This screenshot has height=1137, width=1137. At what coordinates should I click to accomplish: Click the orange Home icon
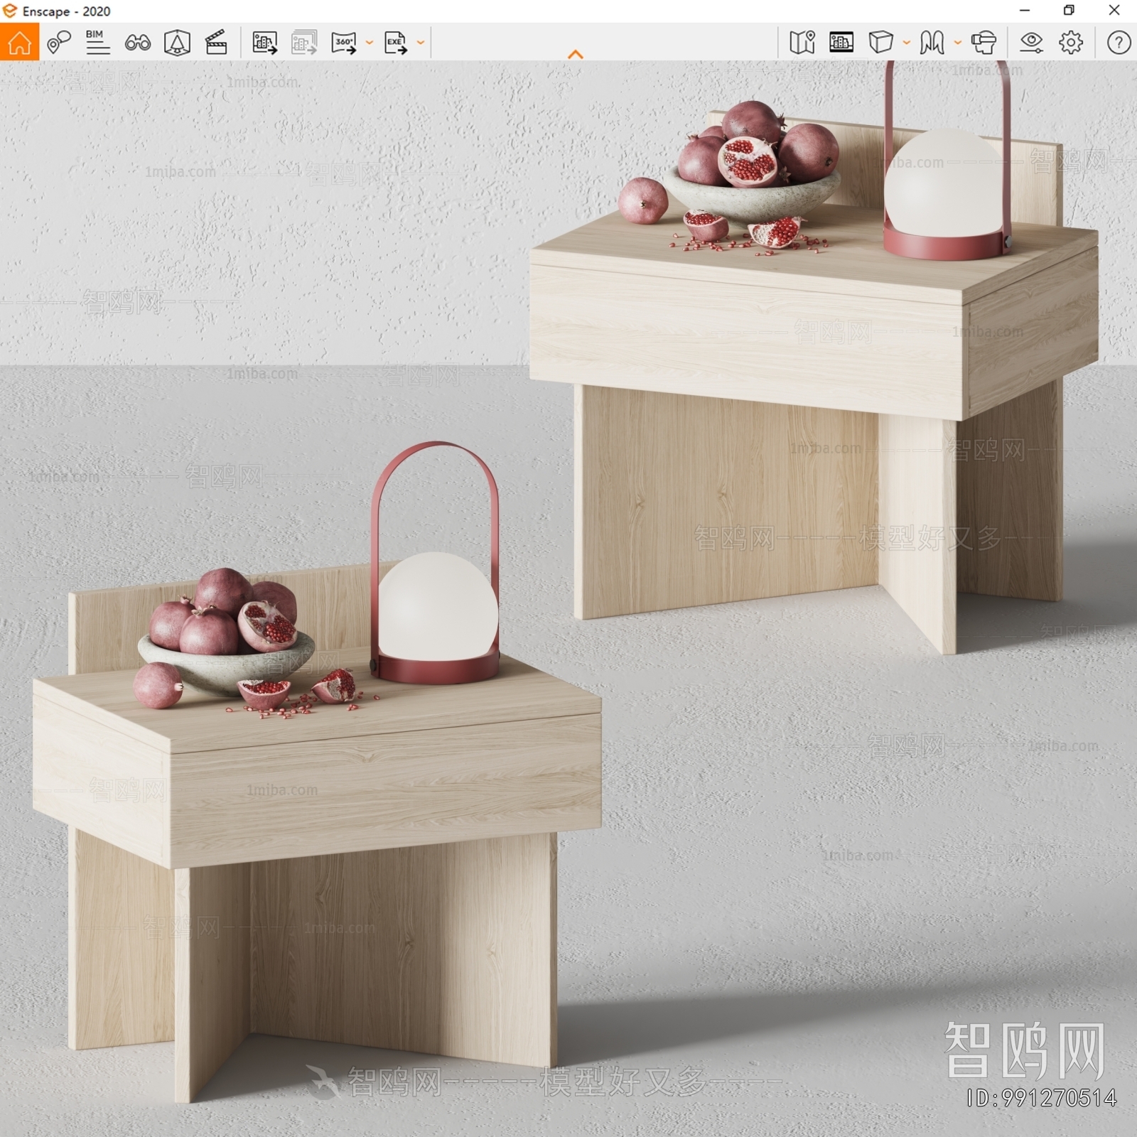click(19, 42)
